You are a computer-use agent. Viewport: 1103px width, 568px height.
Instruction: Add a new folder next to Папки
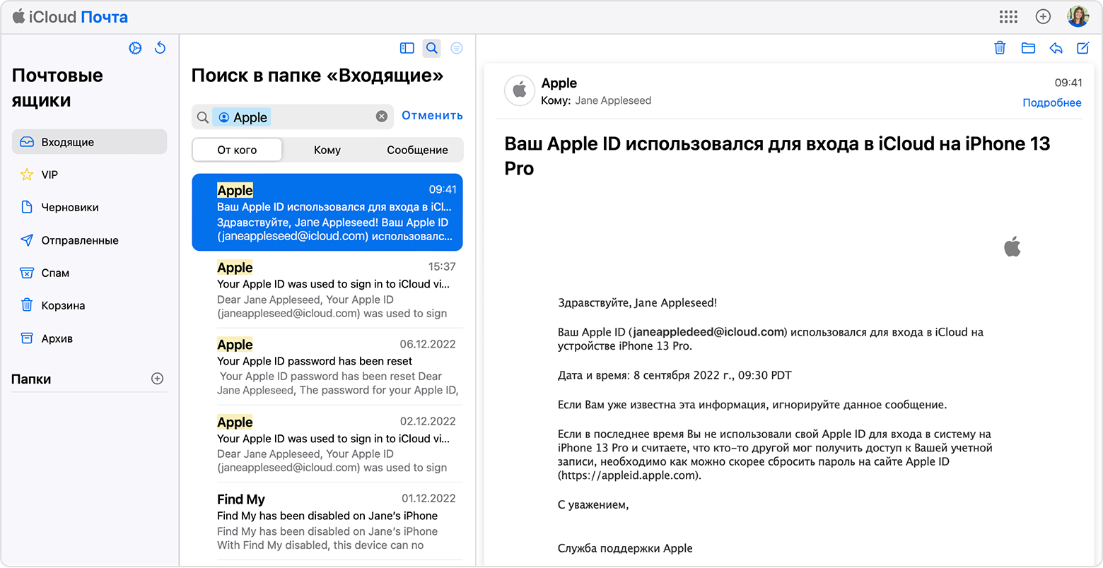click(x=158, y=379)
